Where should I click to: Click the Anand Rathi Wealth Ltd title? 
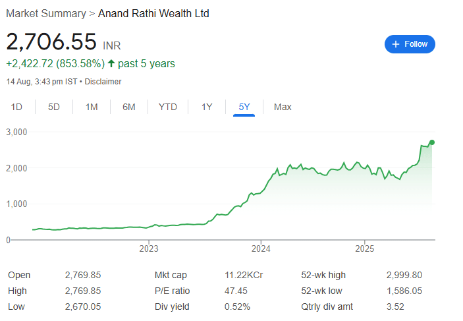[153, 14]
